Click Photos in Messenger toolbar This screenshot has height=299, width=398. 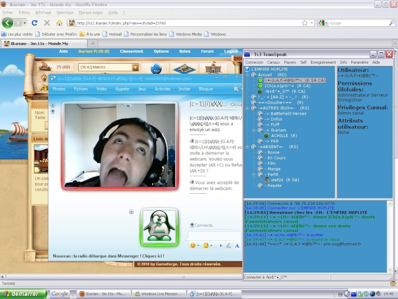coord(59,89)
